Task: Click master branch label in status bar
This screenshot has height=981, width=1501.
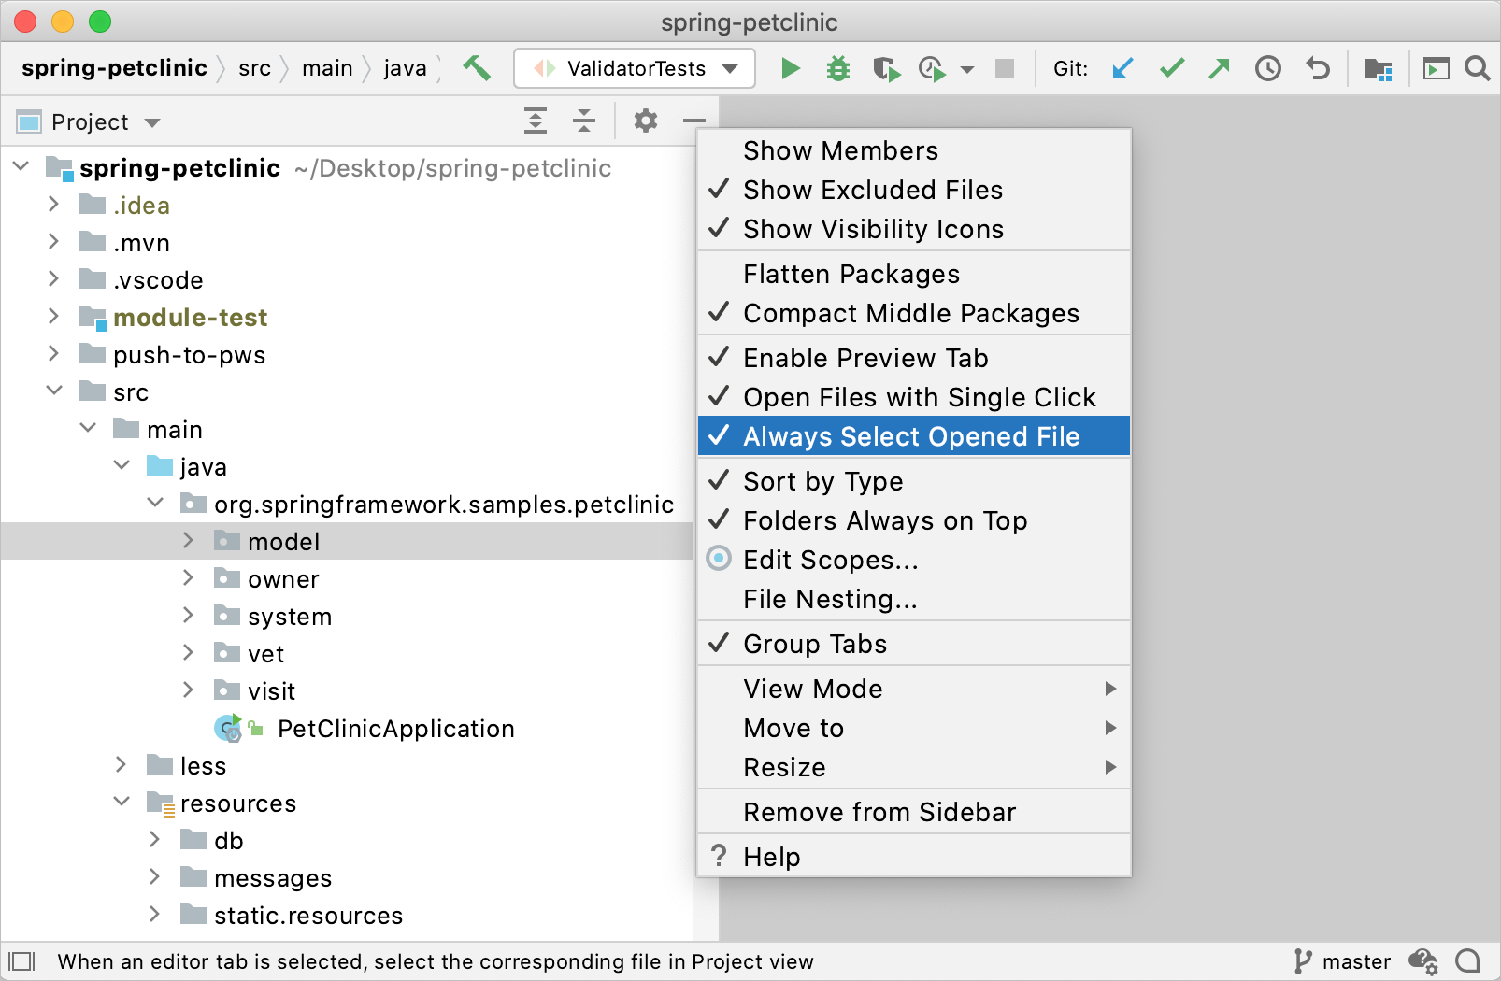Action: tap(1356, 961)
